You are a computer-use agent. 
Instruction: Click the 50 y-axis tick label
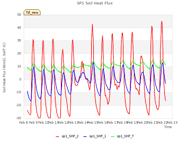click(19, 15)
